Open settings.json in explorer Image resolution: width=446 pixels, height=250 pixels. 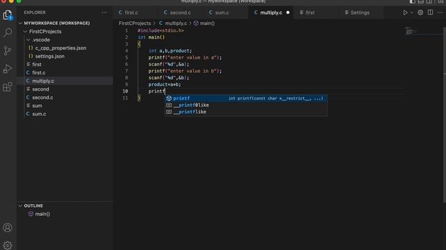click(49, 56)
